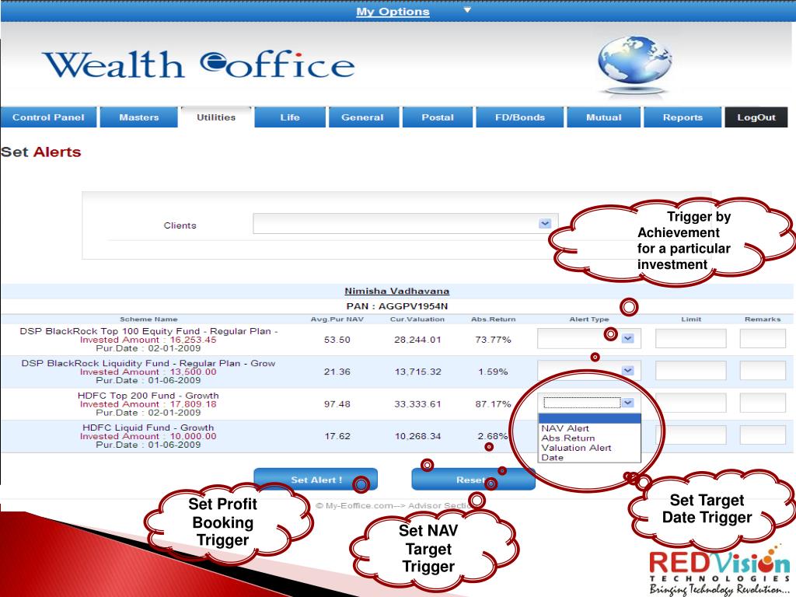Click the 53.50 average purchase NAV
The width and height of the screenshot is (796, 597).
coord(337,340)
